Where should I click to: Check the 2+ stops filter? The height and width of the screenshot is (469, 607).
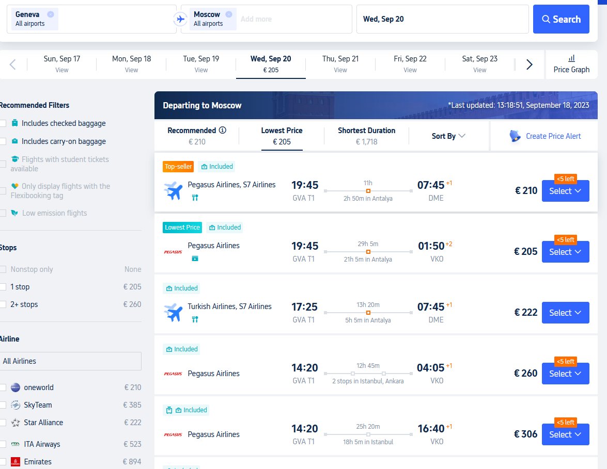coord(3,305)
